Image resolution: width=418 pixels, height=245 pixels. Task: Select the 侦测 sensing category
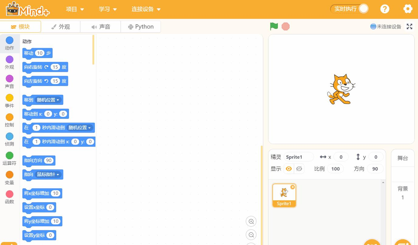[x=9, y=140]
